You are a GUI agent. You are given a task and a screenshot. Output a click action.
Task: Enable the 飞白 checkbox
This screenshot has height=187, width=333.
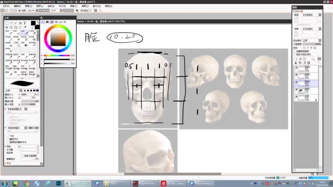(8, 136)
